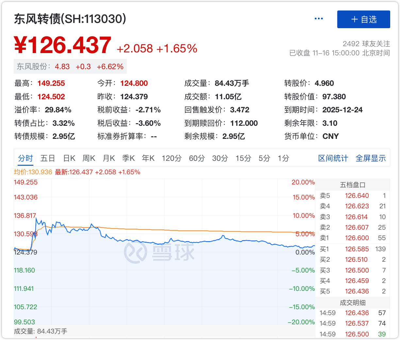Open the three-dot more options menu
Image resolution: width=400 pixels, height=340 pixels.
[319, 19]
